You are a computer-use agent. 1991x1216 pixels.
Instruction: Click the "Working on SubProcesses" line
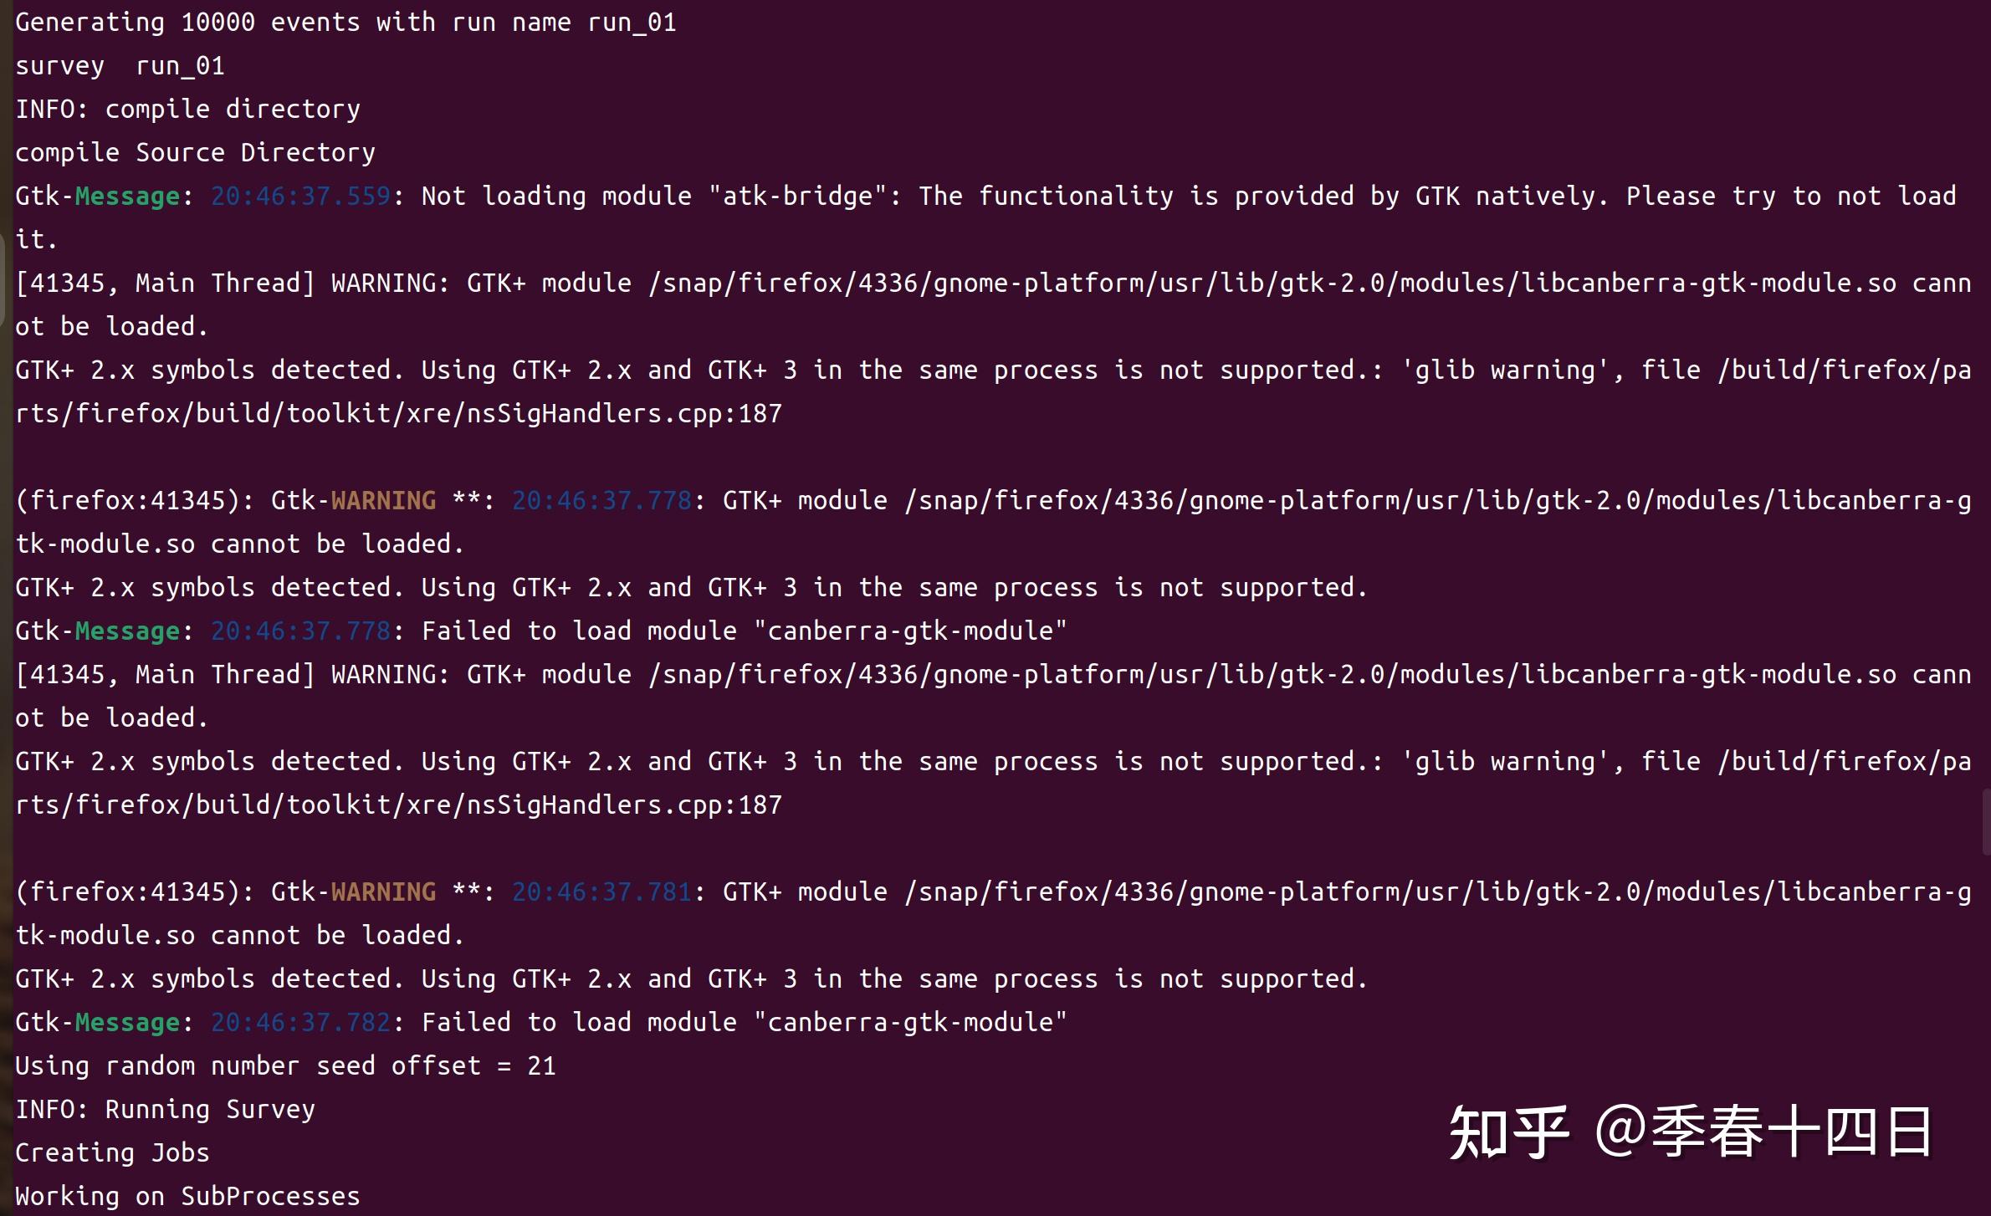187,1197
